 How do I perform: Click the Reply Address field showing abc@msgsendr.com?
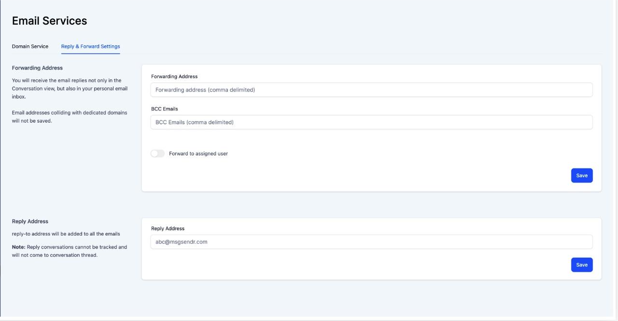(x=371, y=242)
